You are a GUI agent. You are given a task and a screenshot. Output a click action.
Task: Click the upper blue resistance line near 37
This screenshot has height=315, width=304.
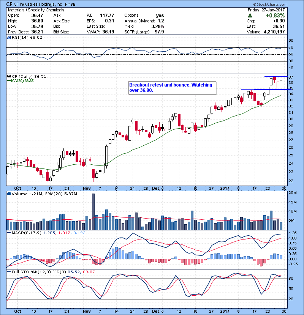pos(276,76)
